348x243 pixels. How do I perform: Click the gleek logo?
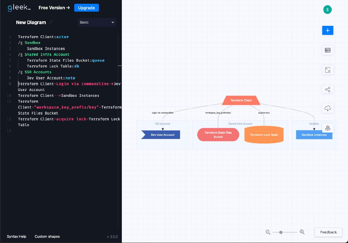click(19, 8)
